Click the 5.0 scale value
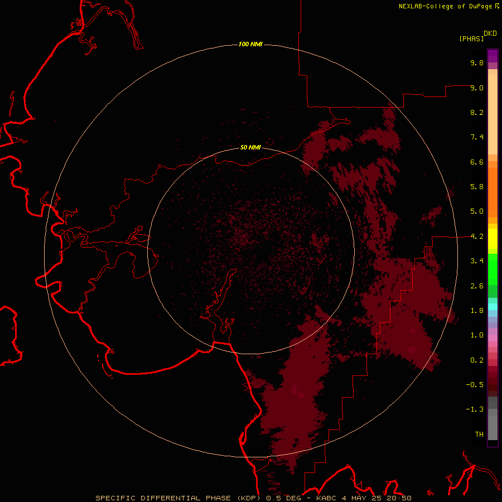502x502 pixels. pos(477,211)
